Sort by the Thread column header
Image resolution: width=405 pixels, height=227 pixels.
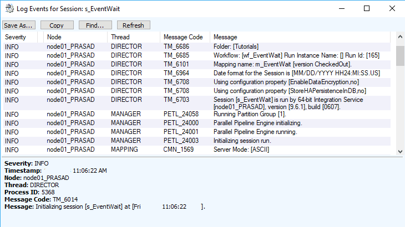coord(134,37)
